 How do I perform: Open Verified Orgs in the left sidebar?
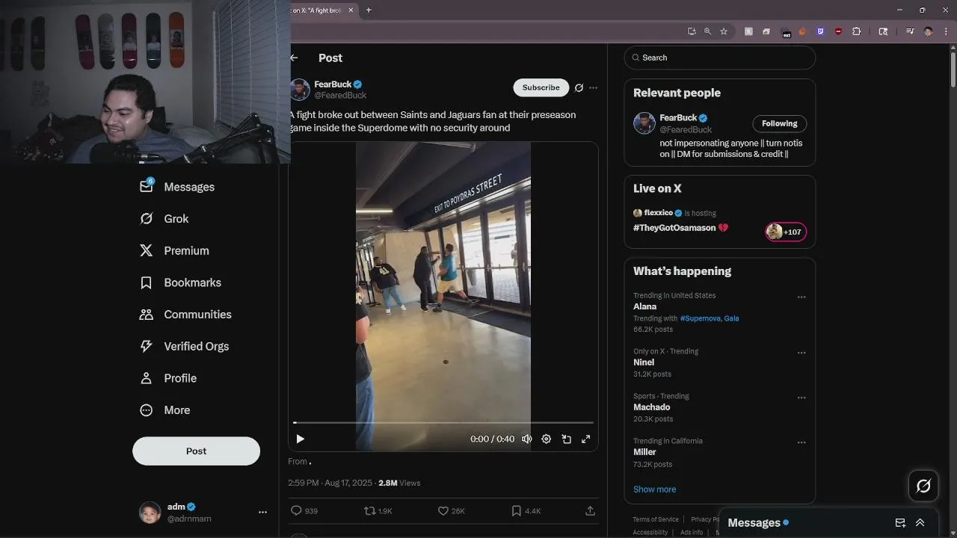(x=184, y=347)
